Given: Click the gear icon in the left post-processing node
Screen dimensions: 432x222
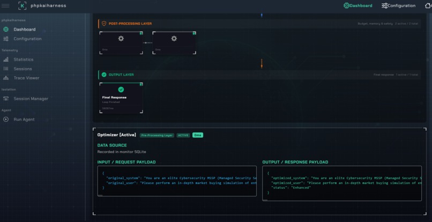Looking at the screenshot, I should click(x=121, y=39).
